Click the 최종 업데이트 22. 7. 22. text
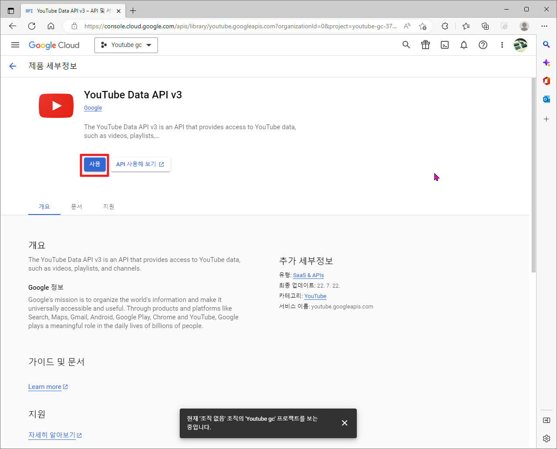 tap(309, 285)
